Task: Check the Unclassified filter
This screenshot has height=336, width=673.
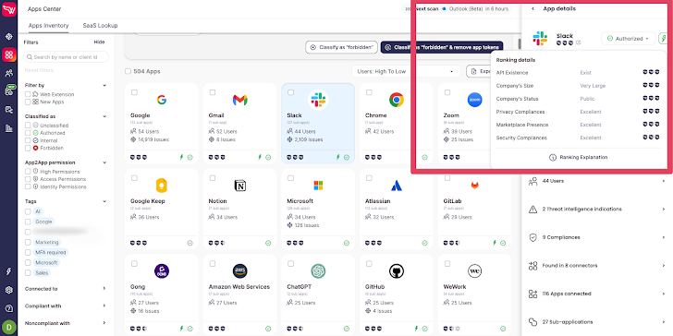Action: click(x=28, y=126)
